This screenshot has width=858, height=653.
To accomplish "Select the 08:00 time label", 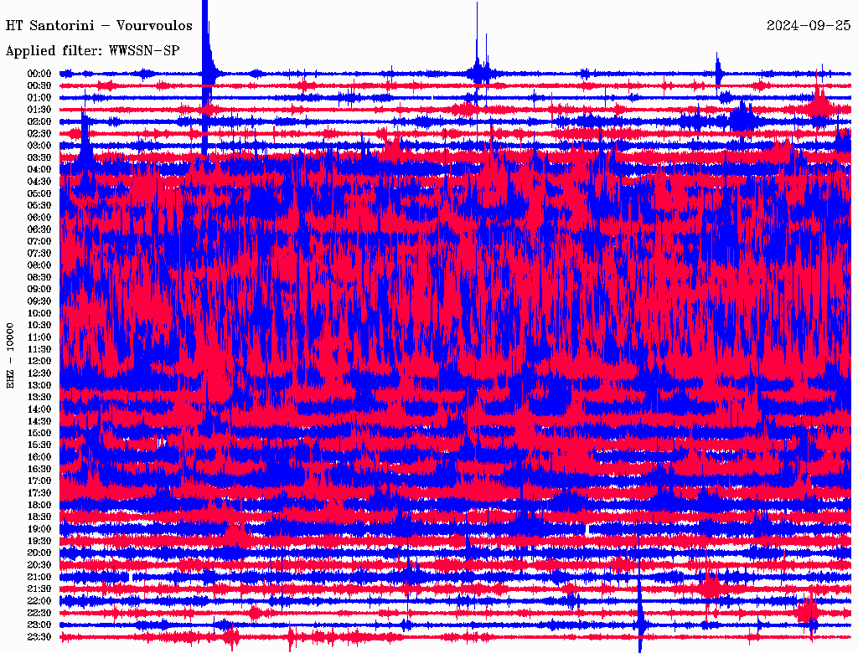I will pyautogui.click(x=39, y=265).
